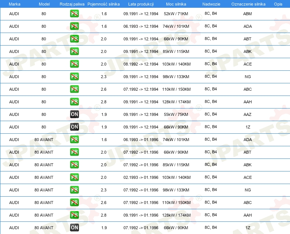
Task: Click engine code AAH in 80 Avant row
Action: pos(247,215)
